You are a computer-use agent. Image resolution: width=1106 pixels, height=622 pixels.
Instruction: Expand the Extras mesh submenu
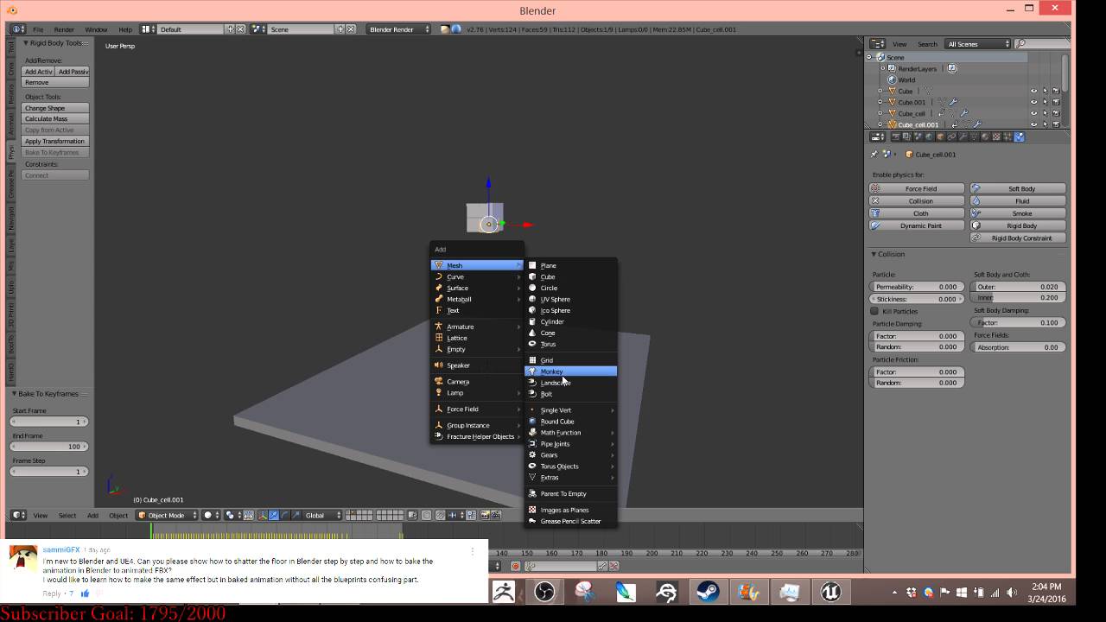tap(570, 478)
